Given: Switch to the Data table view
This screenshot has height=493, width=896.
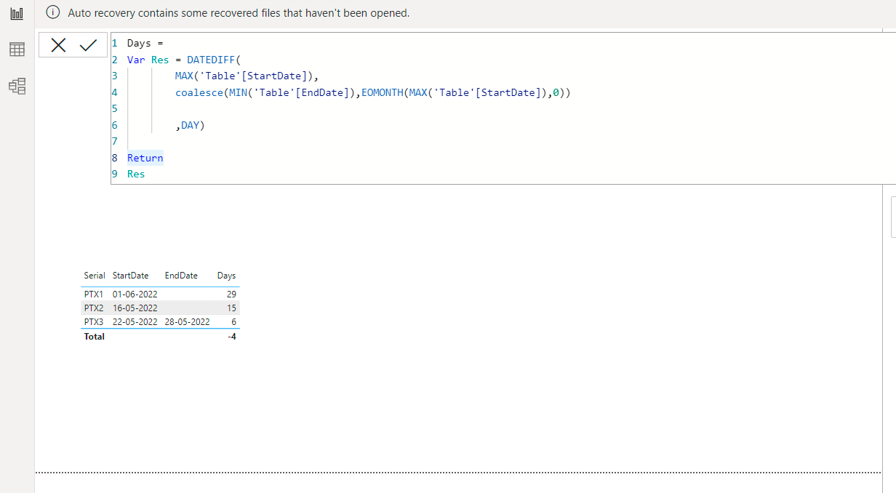Looking at the screenshot, I should click(x=17, y=49).
